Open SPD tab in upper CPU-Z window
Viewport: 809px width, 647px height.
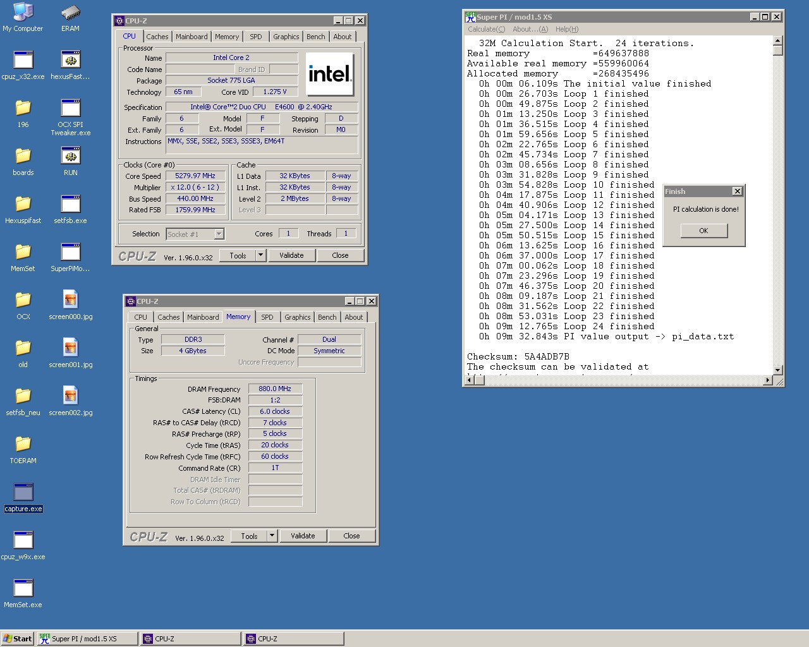point(255,37)
